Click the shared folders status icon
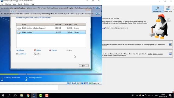This screenshot has height=98, width=174. click(x=80, y=83)
